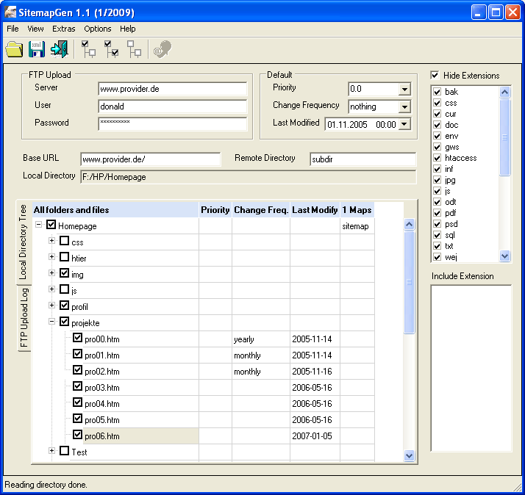The image size is (525, 495).
Task: Click the extensions list scrollbar down arrow
Action: pos(504,256)
